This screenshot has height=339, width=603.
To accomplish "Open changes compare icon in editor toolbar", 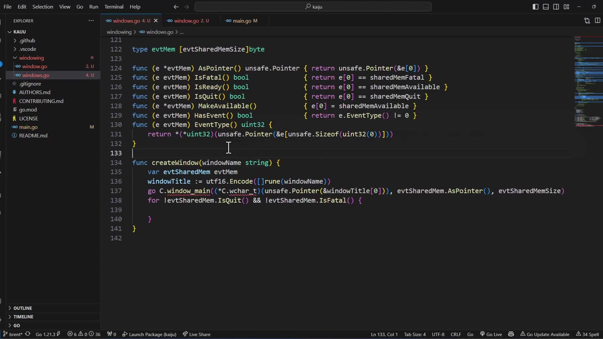I will click(x=587, y=21).
